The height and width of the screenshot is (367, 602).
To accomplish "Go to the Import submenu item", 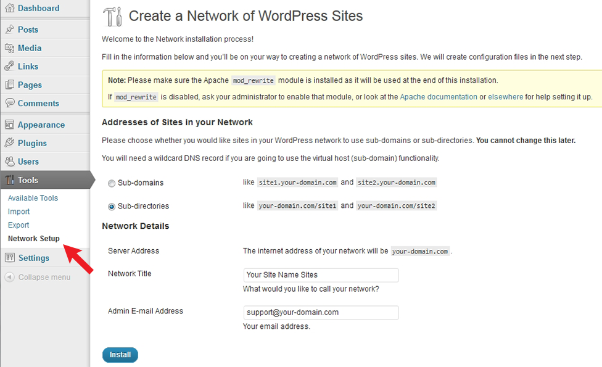I will pyautogui.click(x=19, y=212).
